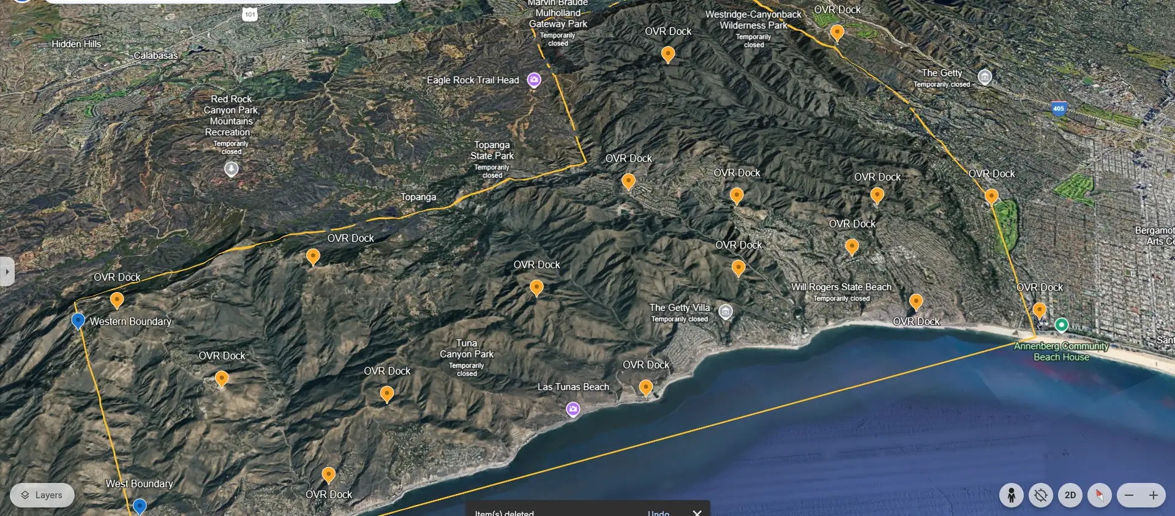Screen dimensions: 1175x516
Task: Click the Tuna Canyon Park label
Action: [x=467, y=349]
